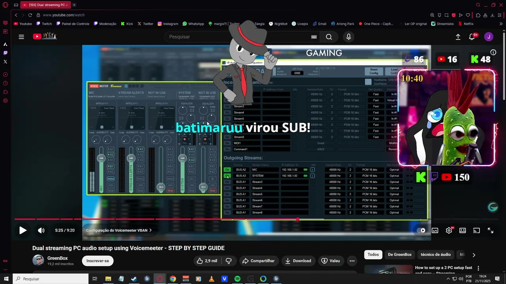Enter fullscreen mode

pos(491,230)
